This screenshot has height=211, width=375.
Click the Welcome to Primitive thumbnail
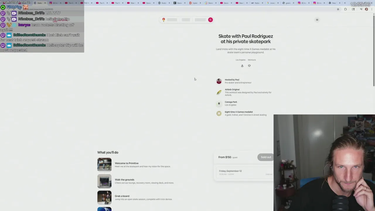pyautogui.click(x=104, y=164)
